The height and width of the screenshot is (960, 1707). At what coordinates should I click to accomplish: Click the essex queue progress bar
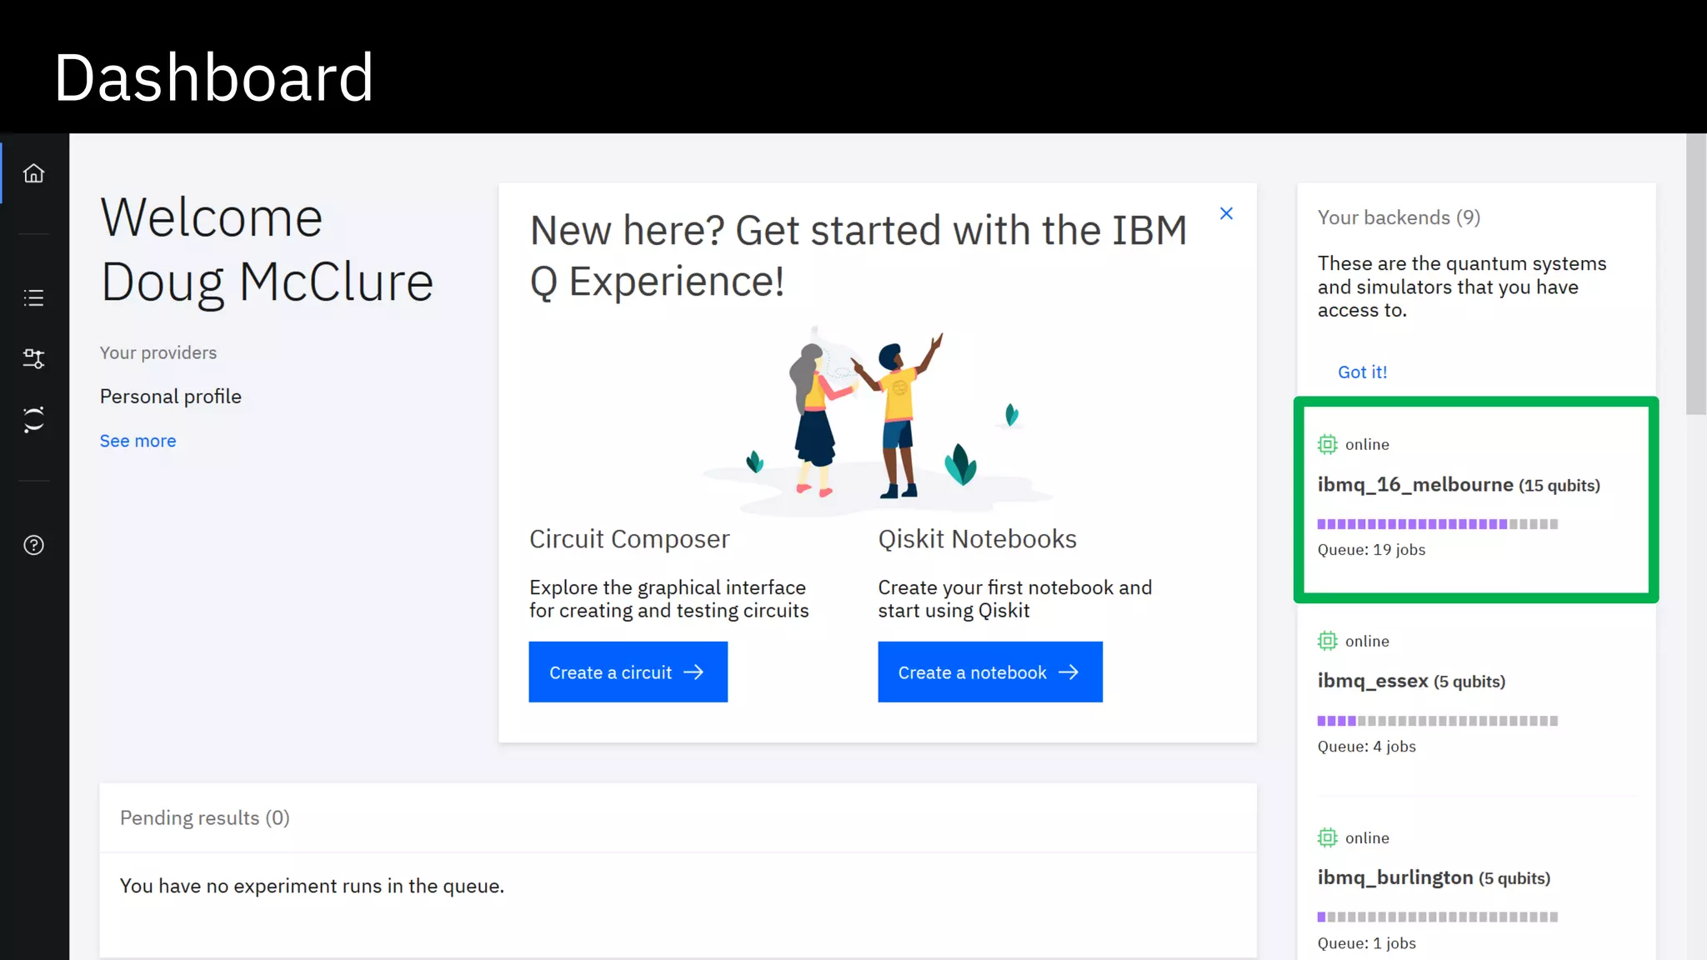(1437, 721)
